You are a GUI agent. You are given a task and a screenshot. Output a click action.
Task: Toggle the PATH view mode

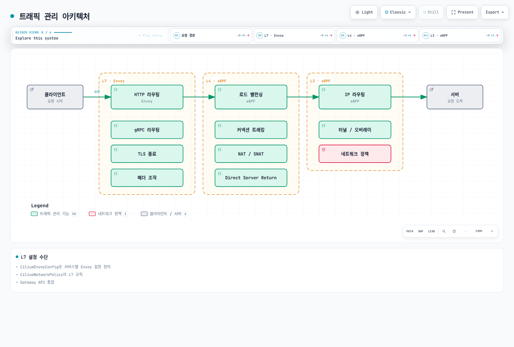tap(410, 231)
